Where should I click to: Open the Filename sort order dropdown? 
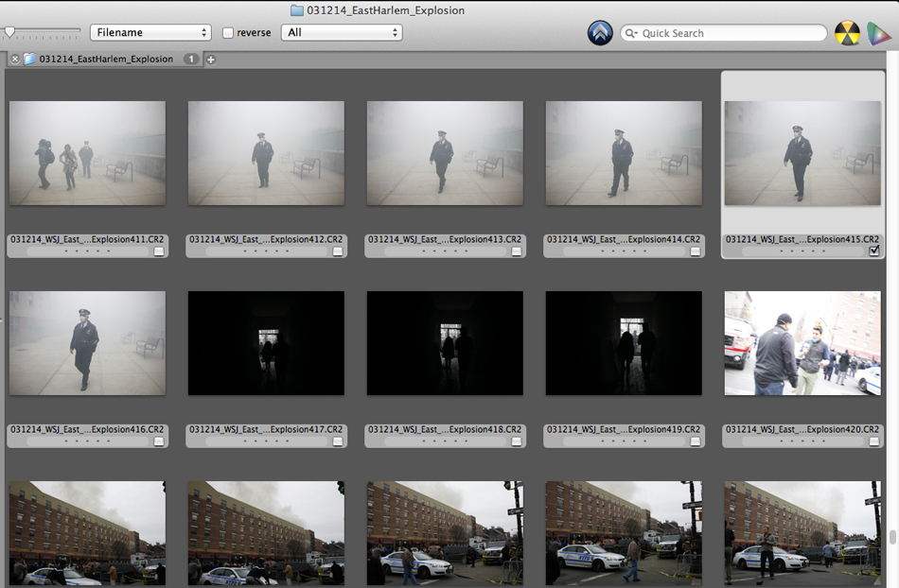[x=150, y=33]
